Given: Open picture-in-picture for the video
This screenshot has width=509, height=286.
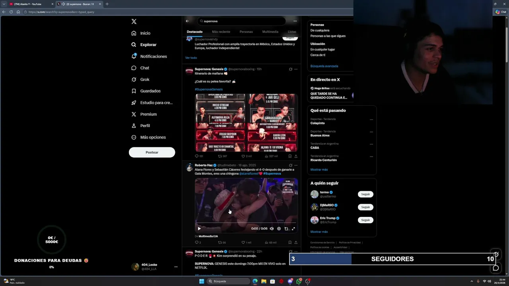Looking at the screenshot, I should [x=286, y=228].
